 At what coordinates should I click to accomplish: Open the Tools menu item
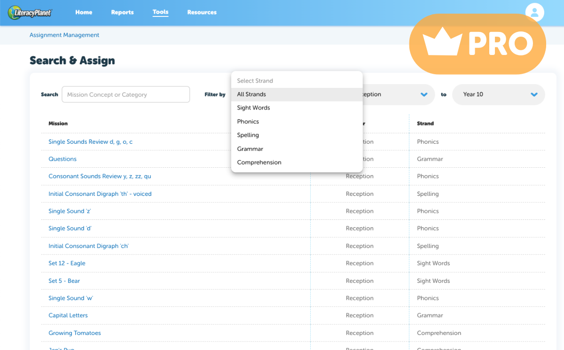tap(160, 12)
